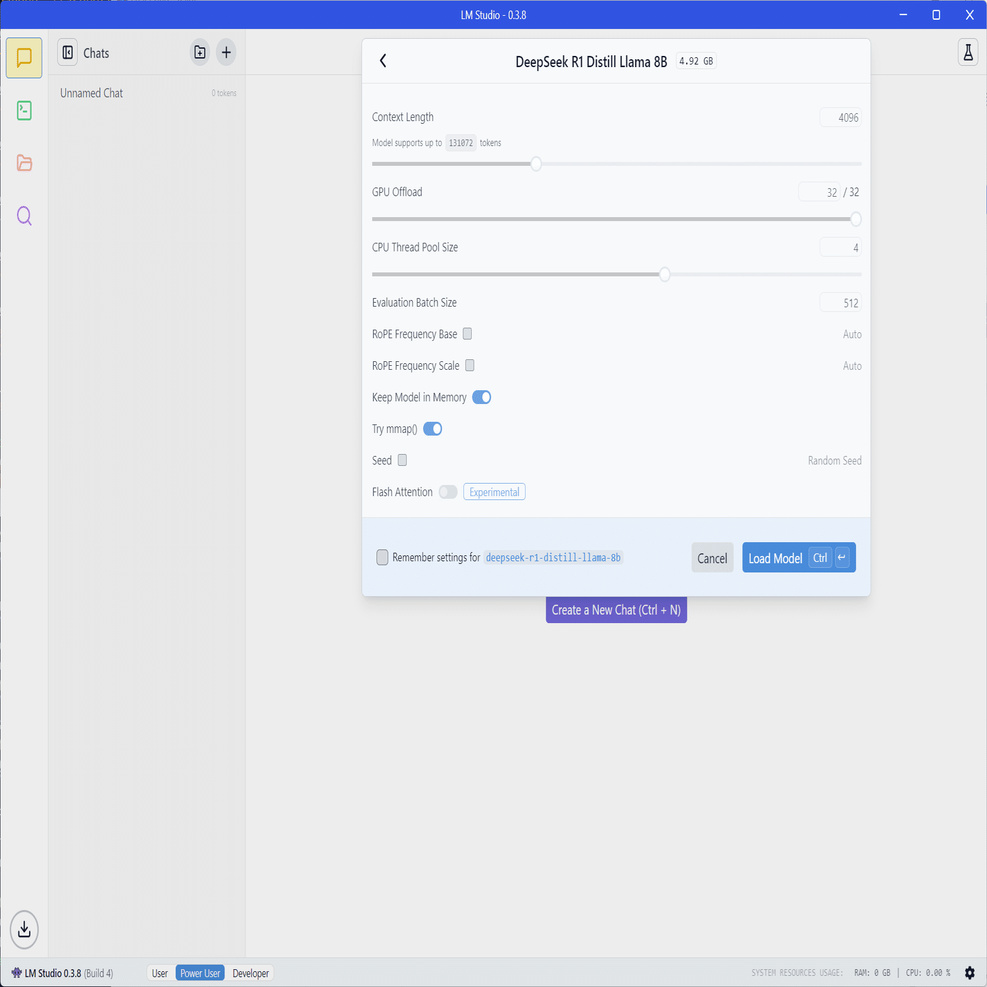Viewport: 987px width, 987px height.
Task: Toggle the Try mmap() switch
Action: click(x=432, y=429)
